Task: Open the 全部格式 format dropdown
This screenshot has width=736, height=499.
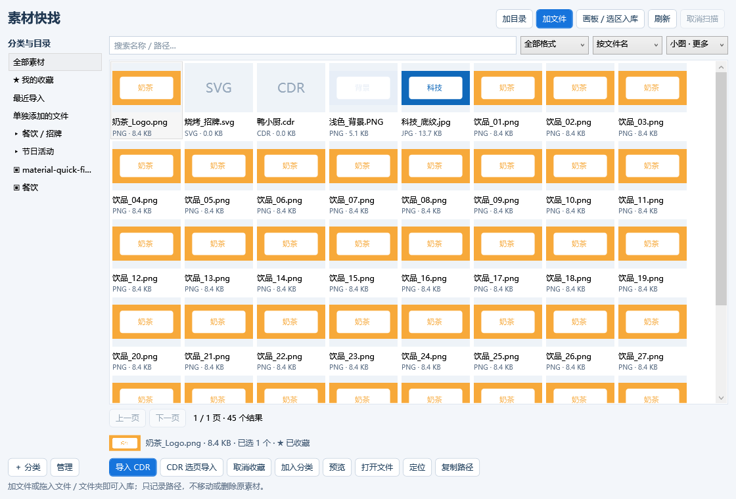Action: tap(555, 45)
